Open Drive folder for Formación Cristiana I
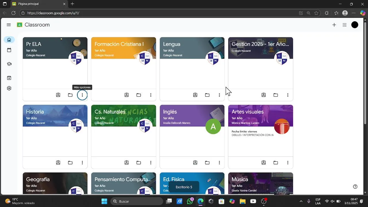The image size is (368, 207). pyautogui.click(x=139, y=95)
